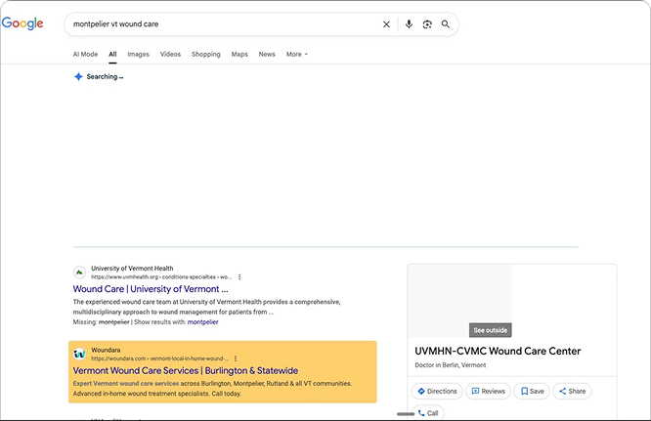
Task: Open the Shopping tab
Action: point(206,54)
